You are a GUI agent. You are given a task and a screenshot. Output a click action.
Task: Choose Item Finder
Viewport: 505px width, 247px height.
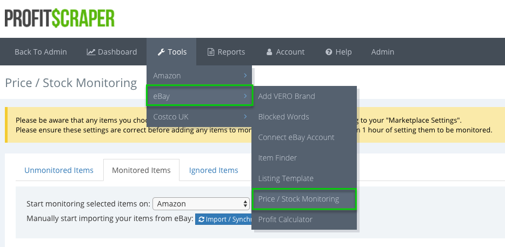pos(304,158)
